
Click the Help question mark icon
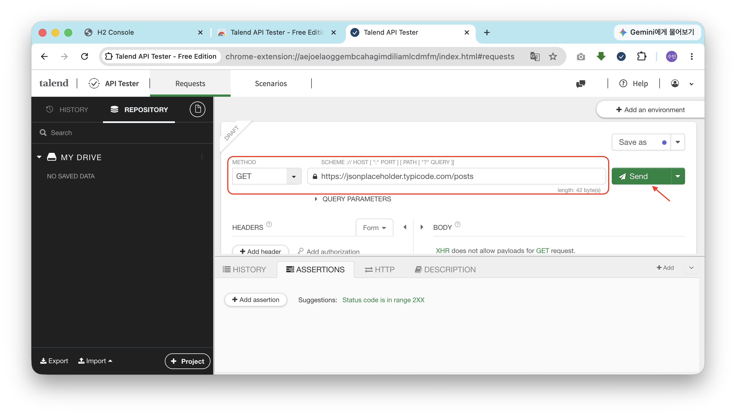623,83
